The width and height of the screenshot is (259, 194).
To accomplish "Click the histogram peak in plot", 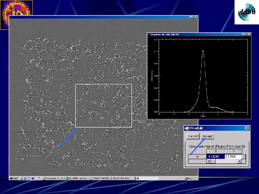I will coord(203,51).
